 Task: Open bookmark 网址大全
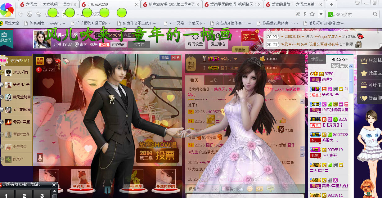[10, 23]
